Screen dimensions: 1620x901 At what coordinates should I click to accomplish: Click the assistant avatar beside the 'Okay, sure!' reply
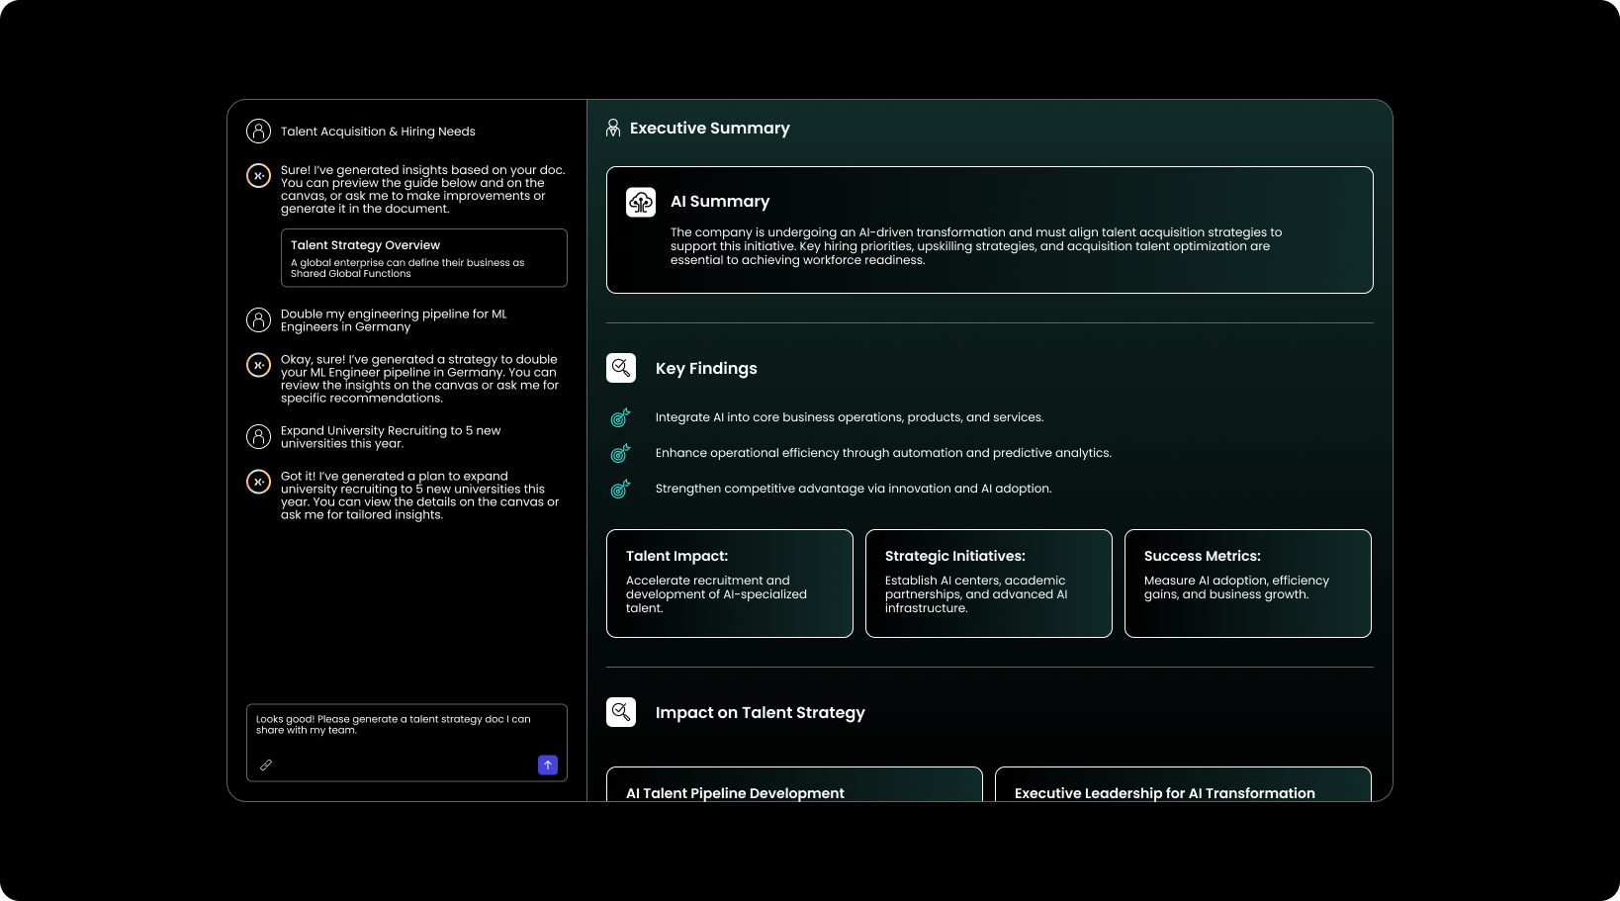click(258, 365)
